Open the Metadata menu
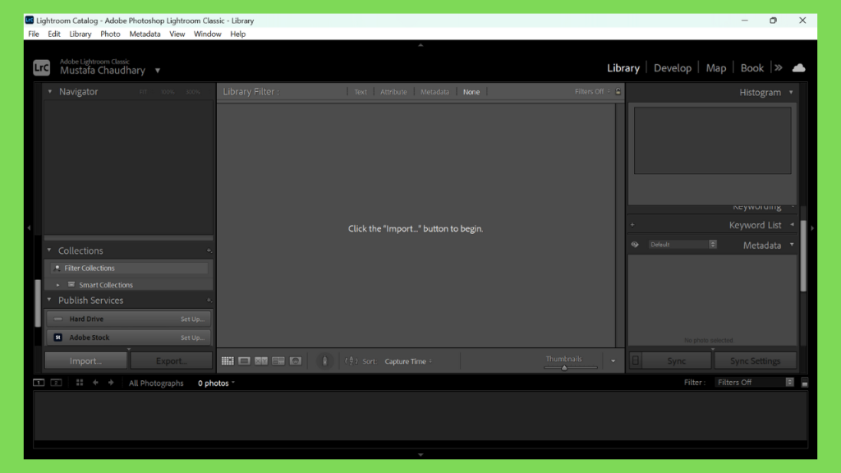 click(x=145, y=34)
